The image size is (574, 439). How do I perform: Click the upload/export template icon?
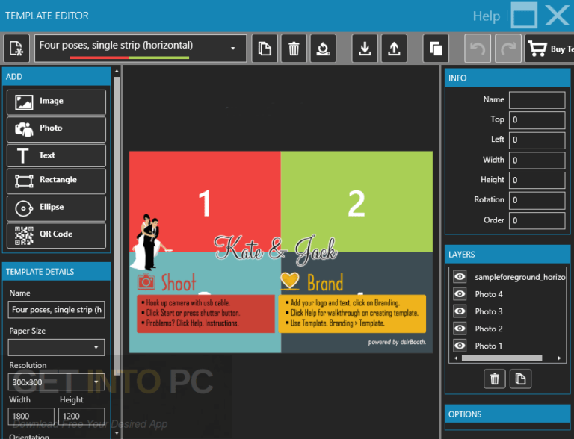pyautogui.click(x=394, y=49)
